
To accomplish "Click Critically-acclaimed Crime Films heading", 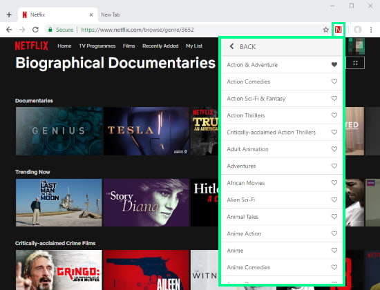I will click(x=55, y=243).
